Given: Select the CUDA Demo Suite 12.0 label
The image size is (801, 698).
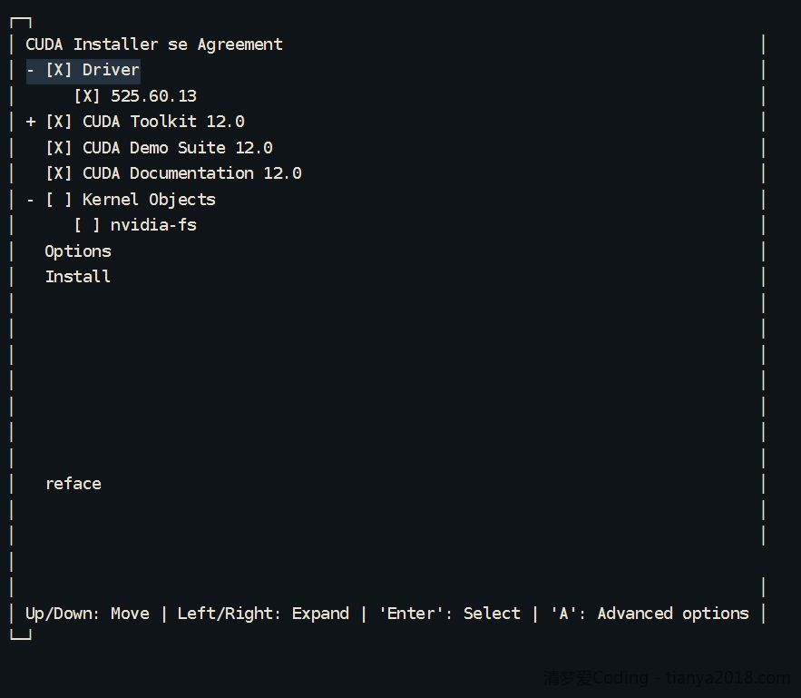Looking at the screenshot, I should coord(178,148).
